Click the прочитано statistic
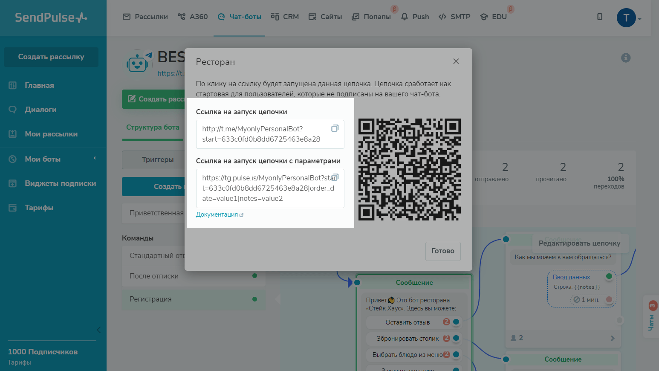Screen dimensions: 659x371 (551, 172)
